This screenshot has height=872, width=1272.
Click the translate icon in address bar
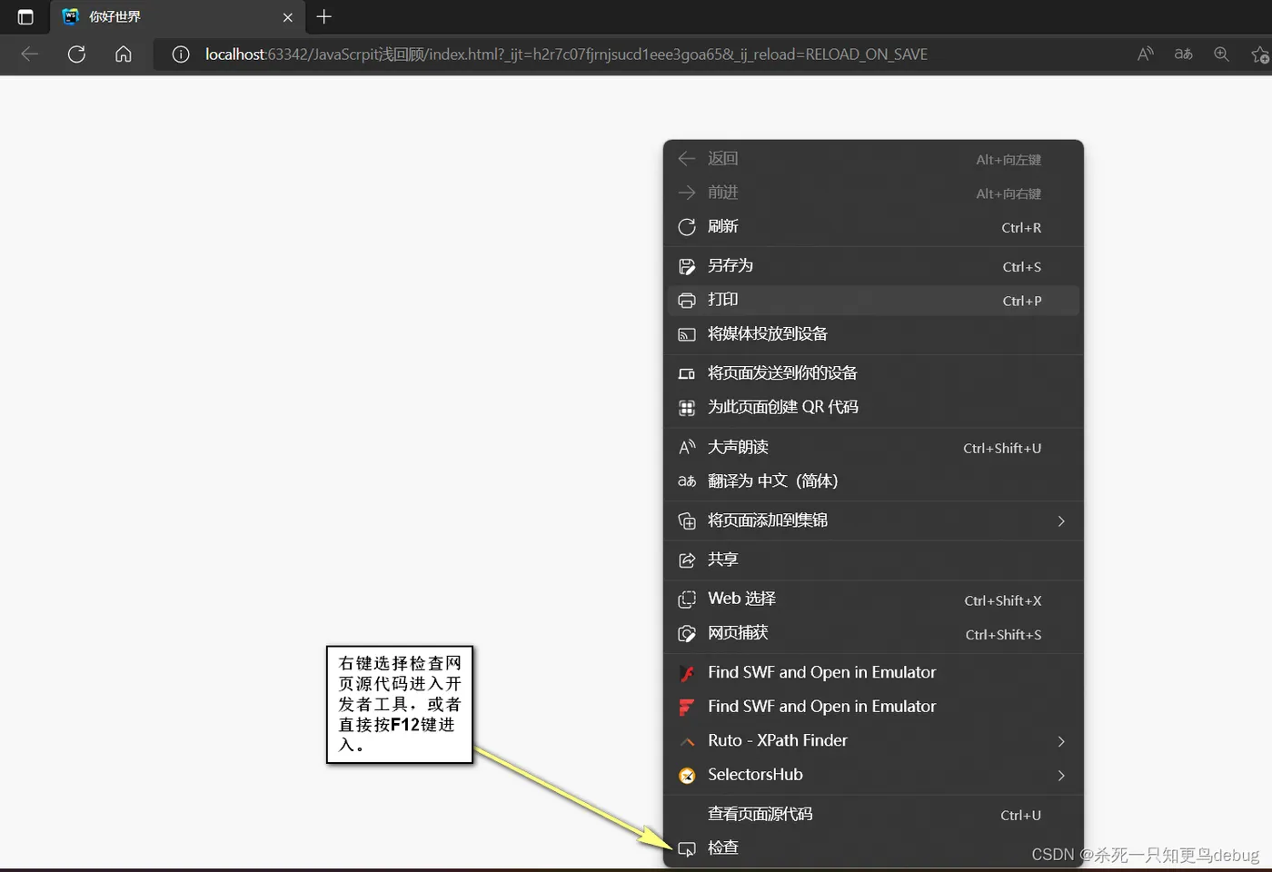[1183, 54]
